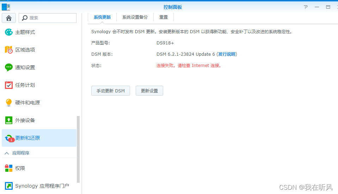Select 权限 sidebar label

tap(20, 168)
